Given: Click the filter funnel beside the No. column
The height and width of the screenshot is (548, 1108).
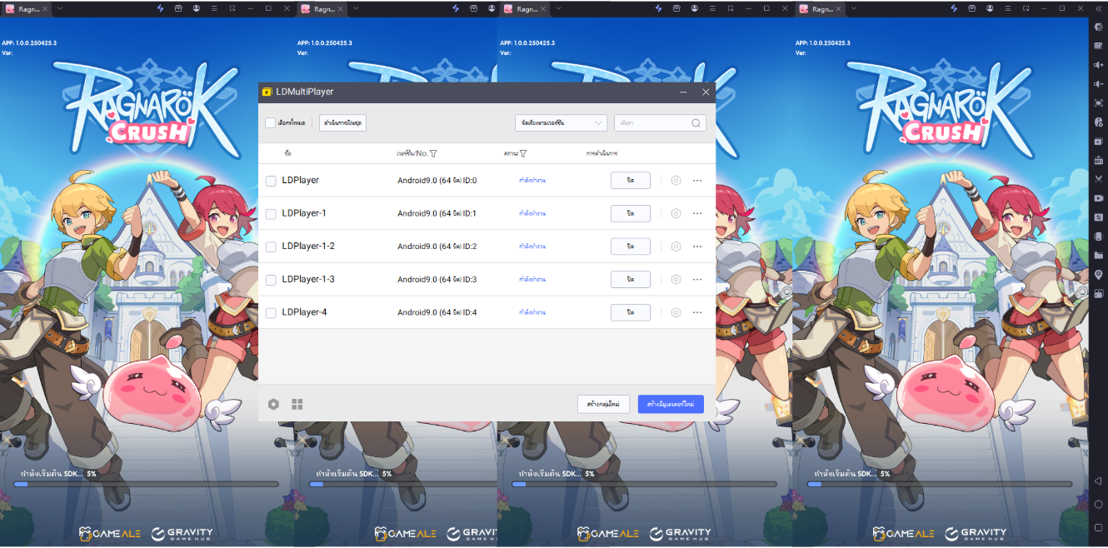Looking at the screenshot, I should point(434,153).
